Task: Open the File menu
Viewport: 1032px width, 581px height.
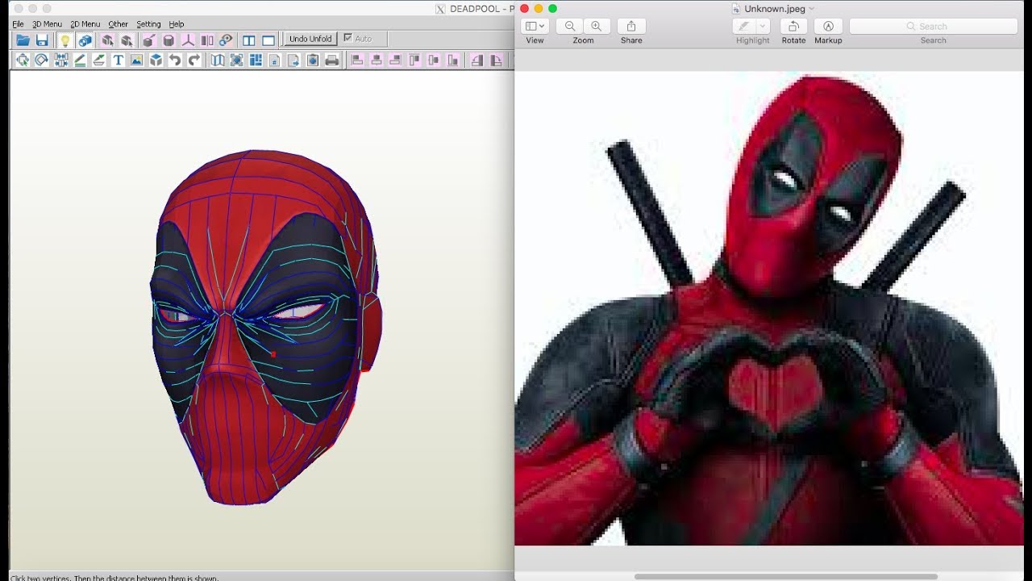Action: (x=18, y=24)
